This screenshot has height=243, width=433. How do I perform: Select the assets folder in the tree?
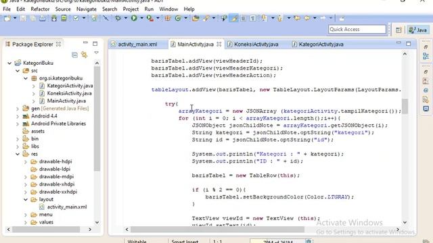click(x=38, y=132)
